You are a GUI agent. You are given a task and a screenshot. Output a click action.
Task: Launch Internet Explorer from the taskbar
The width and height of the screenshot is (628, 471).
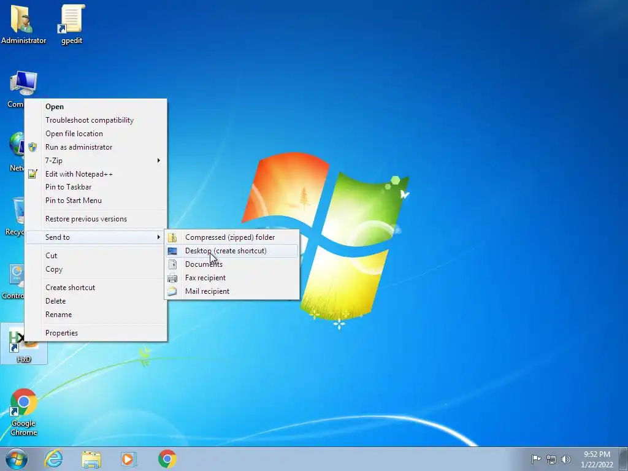54,459
